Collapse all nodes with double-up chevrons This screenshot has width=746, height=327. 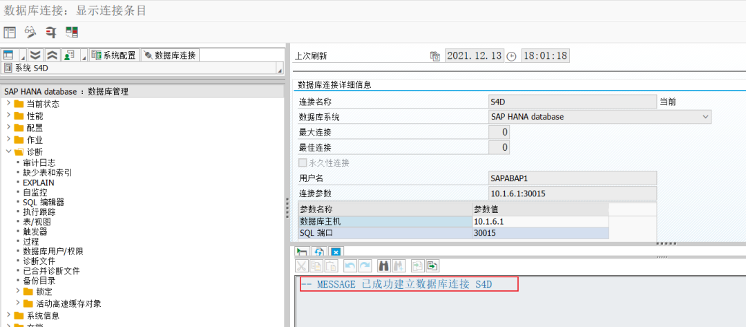(52, 55)
